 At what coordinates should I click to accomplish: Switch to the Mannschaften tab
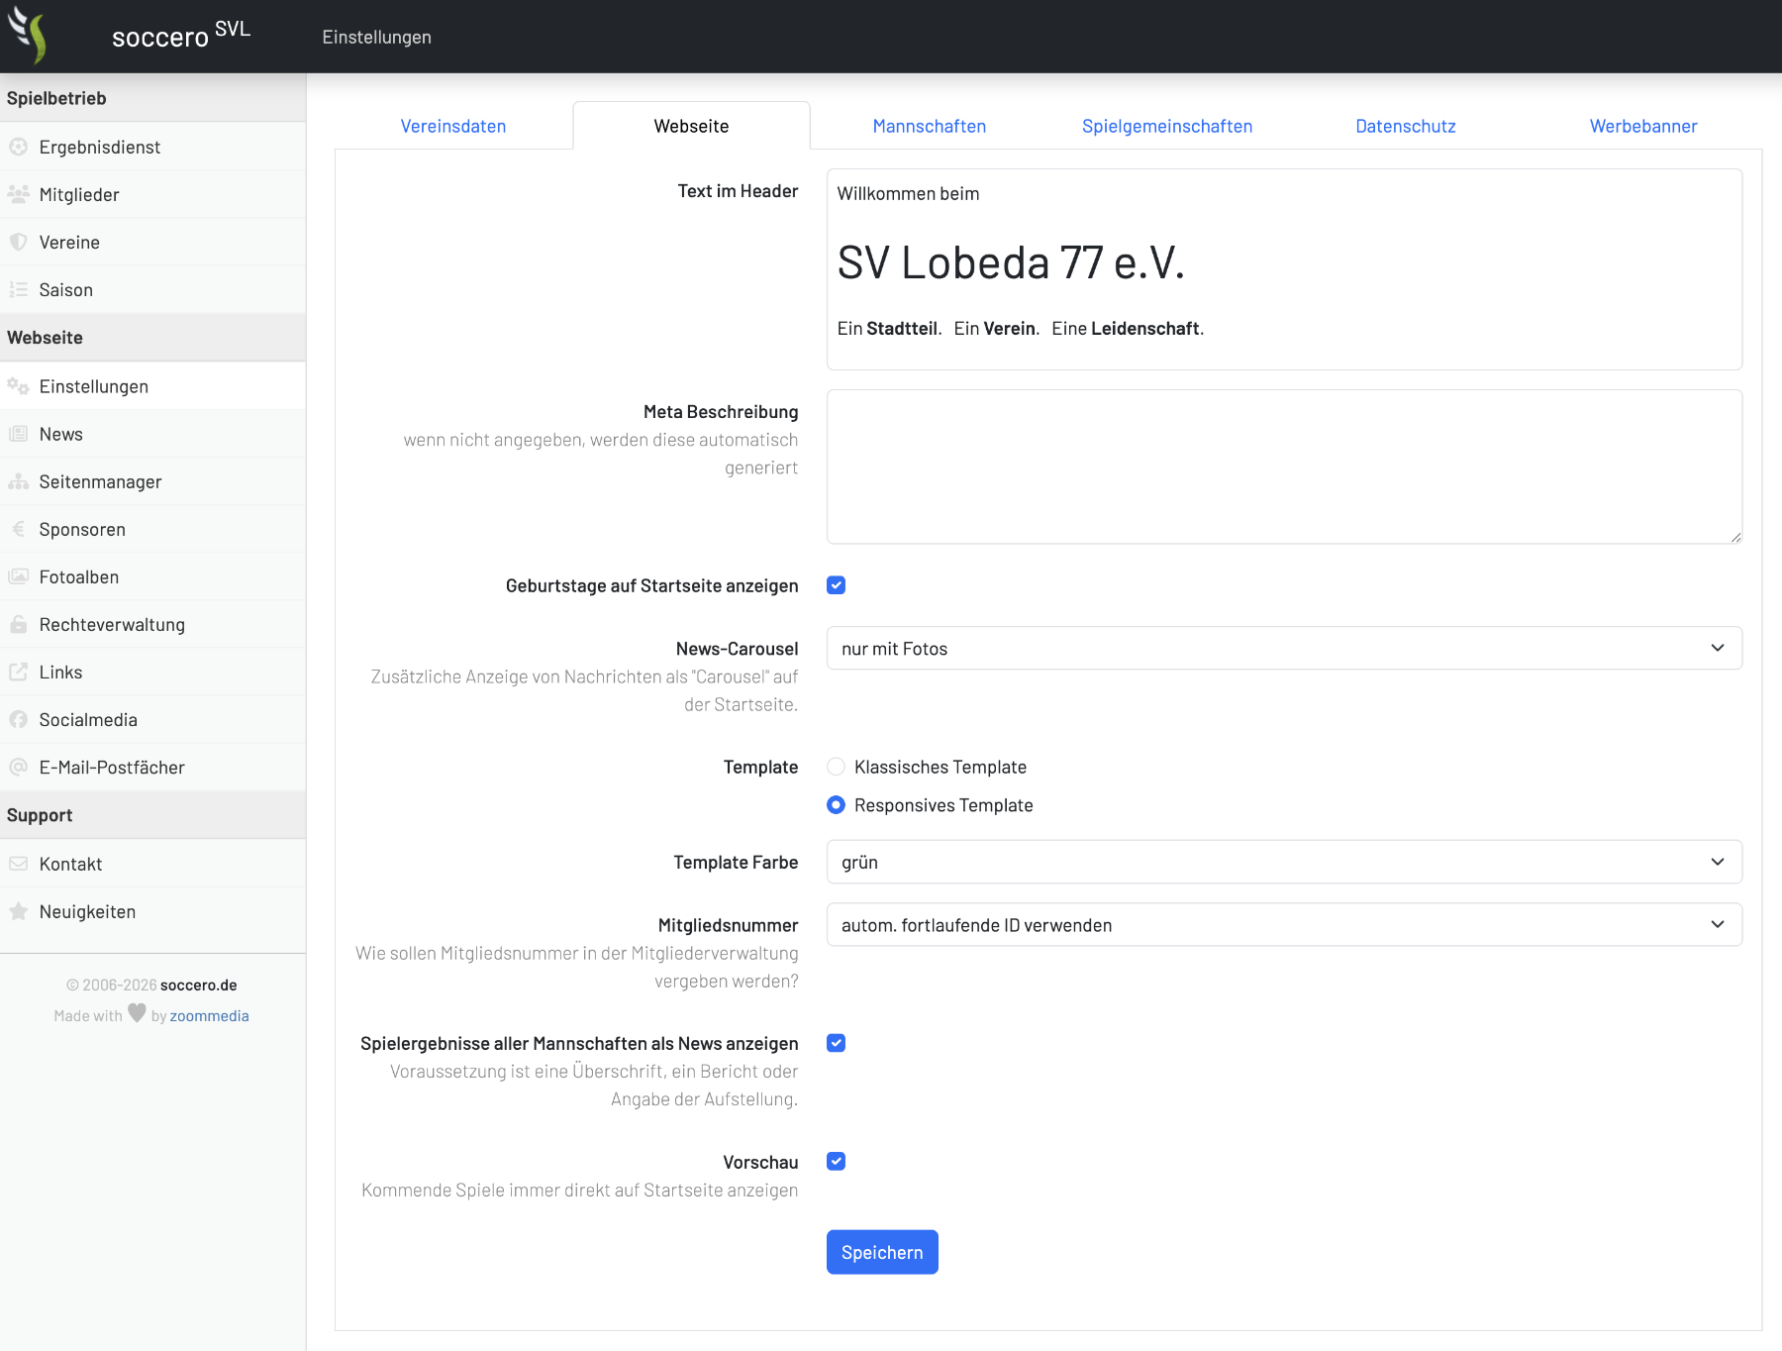[929, 126]
